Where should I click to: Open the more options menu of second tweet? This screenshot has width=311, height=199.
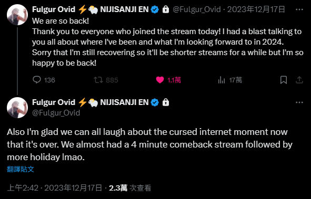click(x=299, y=102)
